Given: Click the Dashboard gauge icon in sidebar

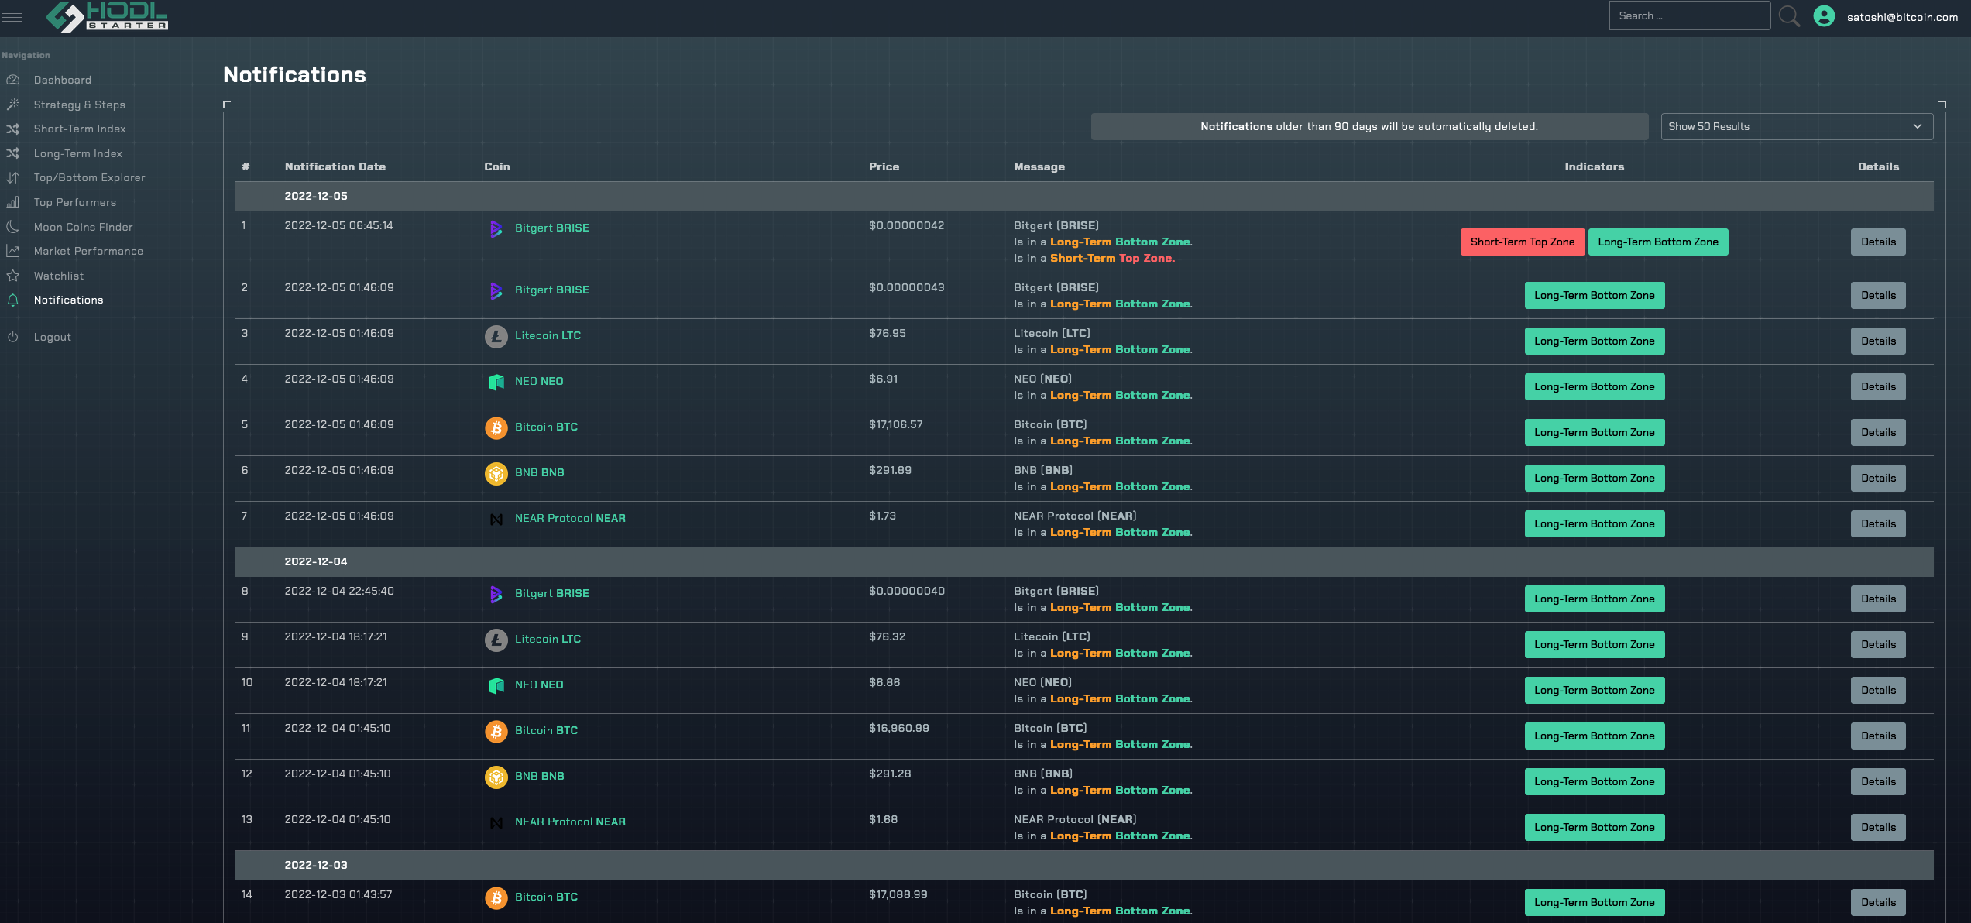Looking at the screenshot, I should coord(13,80).
